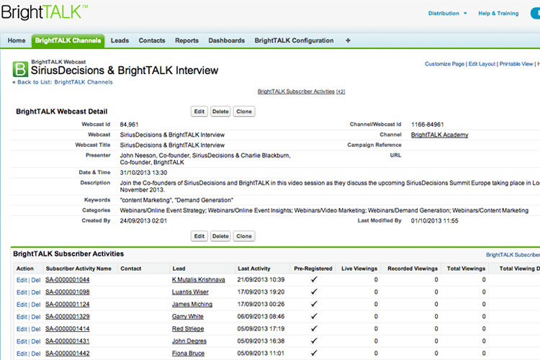
Task: Sort by Last Activity column header
Action: [x=254, y=269]
